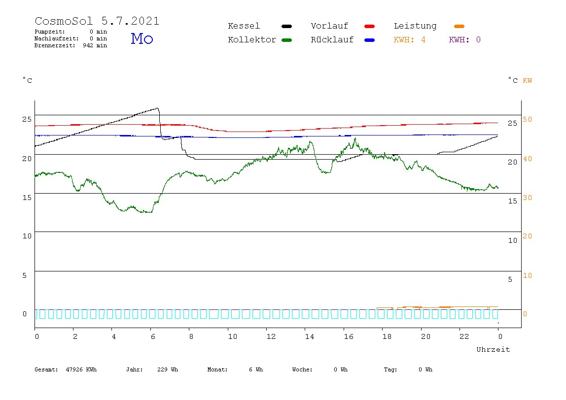
Task: Click the Brennerzeit value "942 min"
Action: [95, 45]
